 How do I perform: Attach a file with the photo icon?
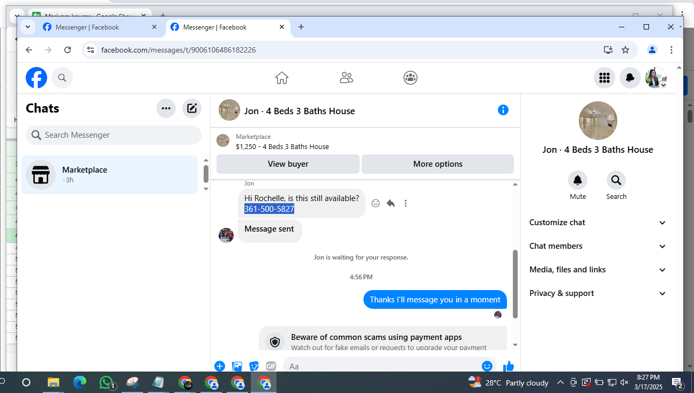[x=237, y=366]
